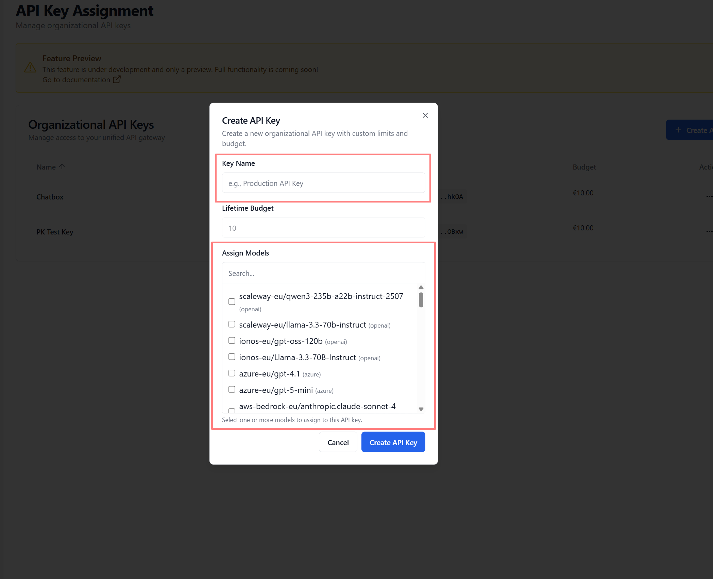This screenshot has width=713, height=579.
Task: Click the Cancel button in the dialog
Action: click(x=338, y=442)
